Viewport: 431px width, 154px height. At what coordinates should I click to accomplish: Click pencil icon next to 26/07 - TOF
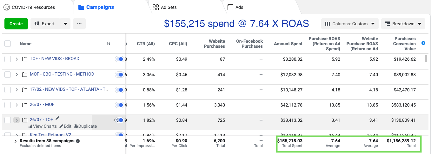[57, 118]
